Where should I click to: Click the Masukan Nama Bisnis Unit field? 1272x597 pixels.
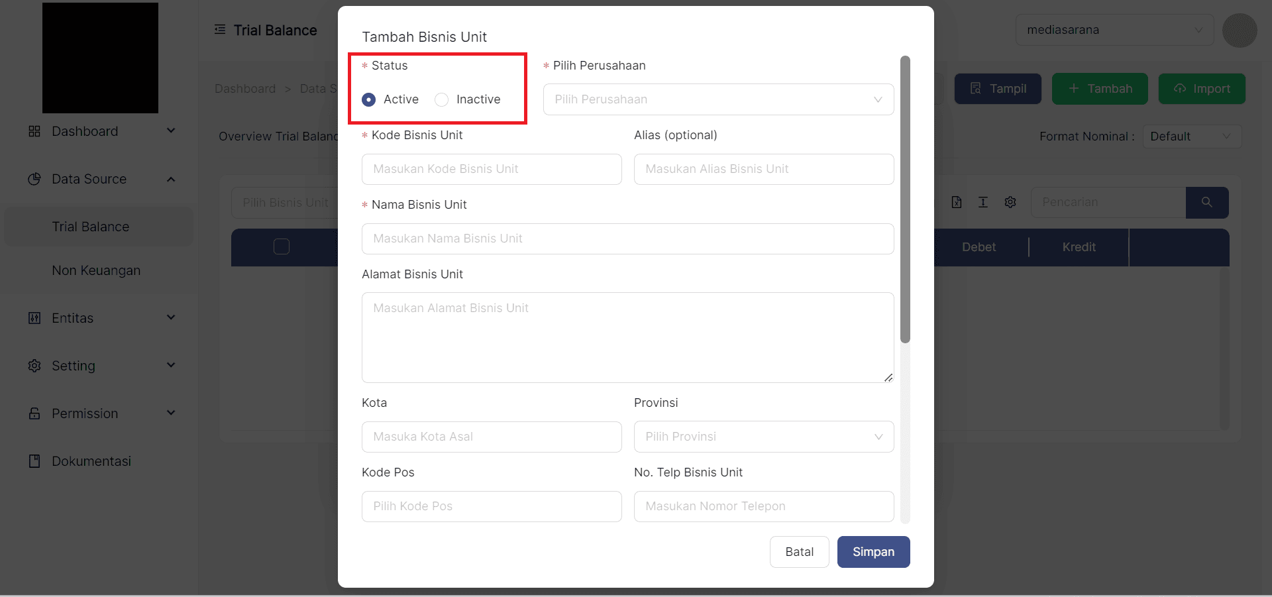pyautogui.click(x=627, y=239)
